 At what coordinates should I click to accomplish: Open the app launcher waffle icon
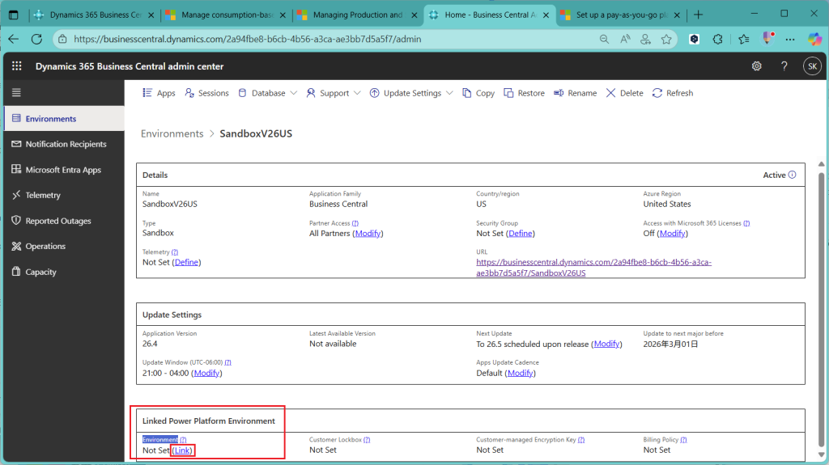coord(17,66)
